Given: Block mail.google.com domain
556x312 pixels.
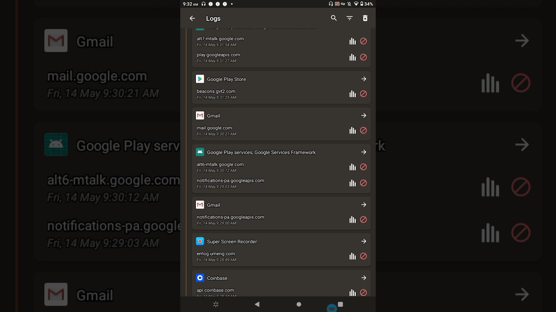Looking at the screenshot, I should tap(364, 130).
